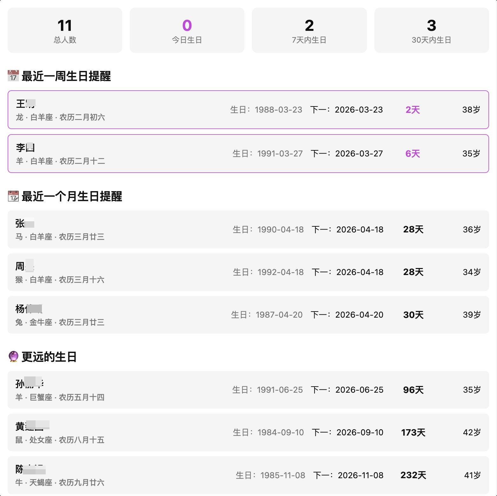
Task: Select the 30天内生日 summary card
Action: (x=431, y=31)
